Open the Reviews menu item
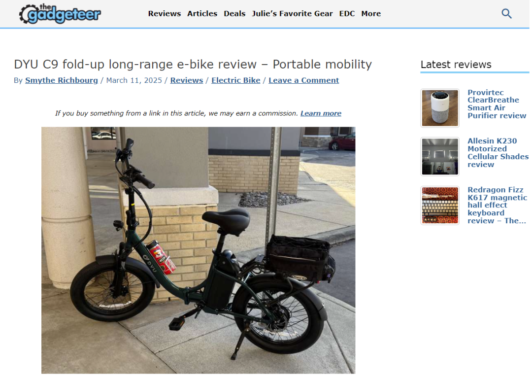The height and width of the screenshot is (379, 532). 164,14
